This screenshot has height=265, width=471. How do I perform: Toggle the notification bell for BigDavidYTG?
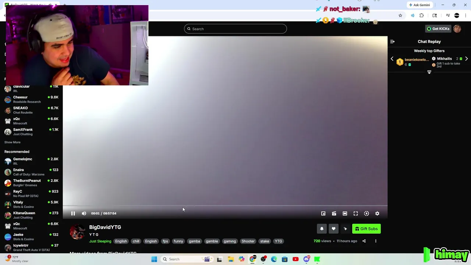pos(322,229)
